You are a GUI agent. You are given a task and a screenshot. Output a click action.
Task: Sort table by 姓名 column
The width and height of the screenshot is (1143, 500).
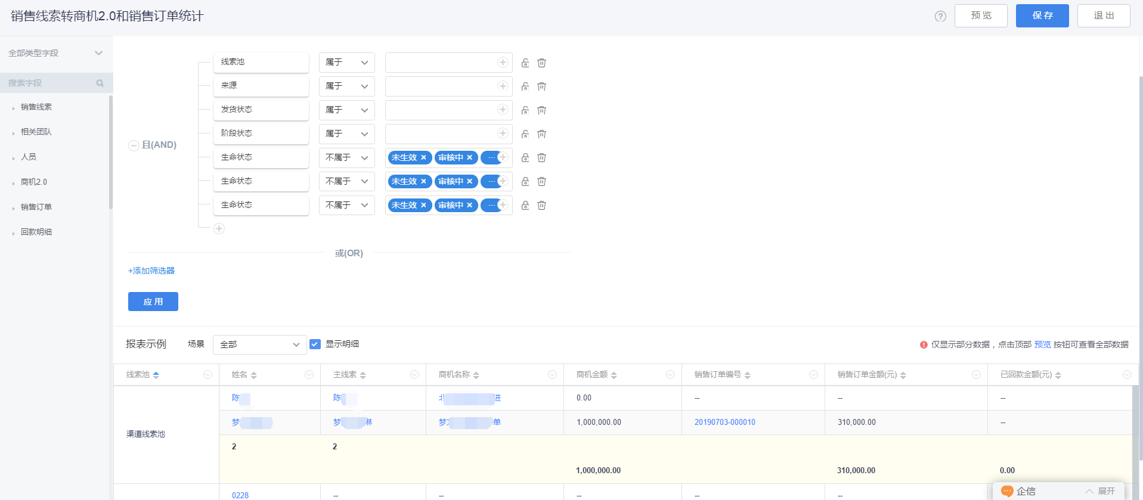pos(254,375)
